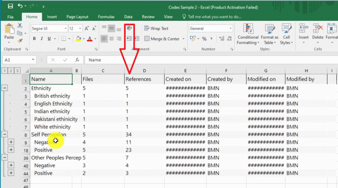Collapse the Ethnicity outline group

tap(5, 88)
